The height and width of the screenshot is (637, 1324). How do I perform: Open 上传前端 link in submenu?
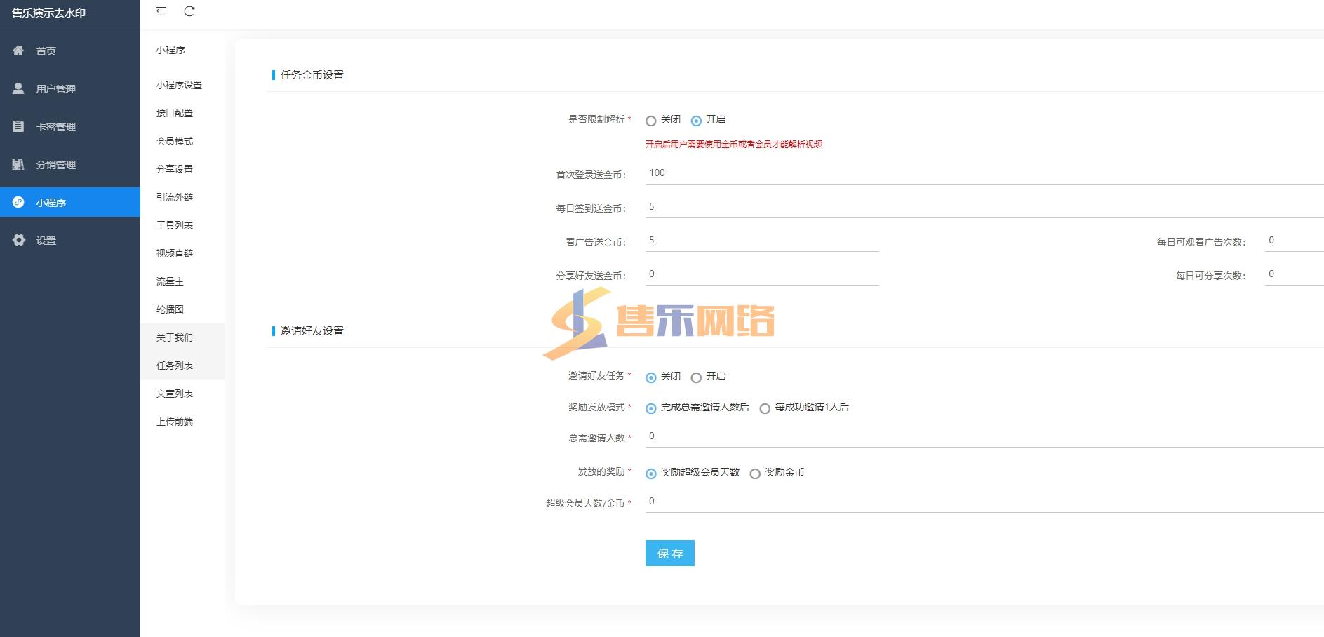click(175, 422)
